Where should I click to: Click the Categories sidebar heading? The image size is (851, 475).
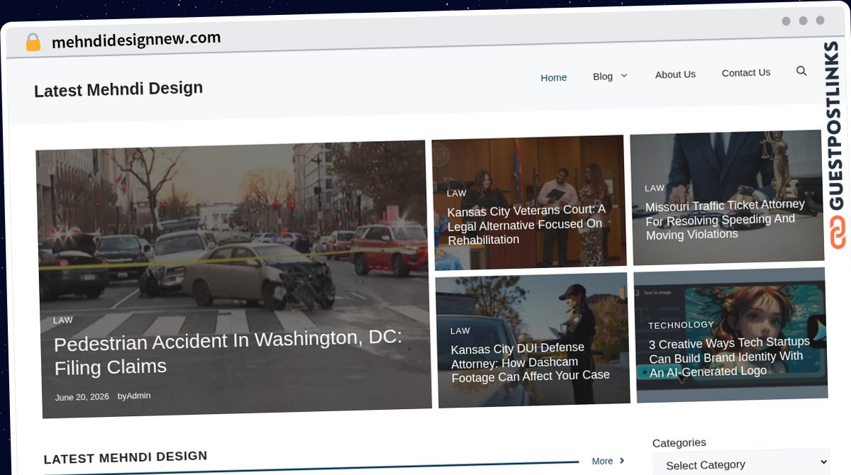click(x=679, y=443)
